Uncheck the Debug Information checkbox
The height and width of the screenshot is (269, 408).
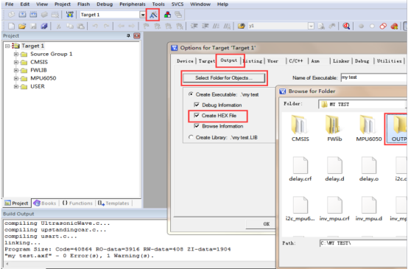point(197,105)
